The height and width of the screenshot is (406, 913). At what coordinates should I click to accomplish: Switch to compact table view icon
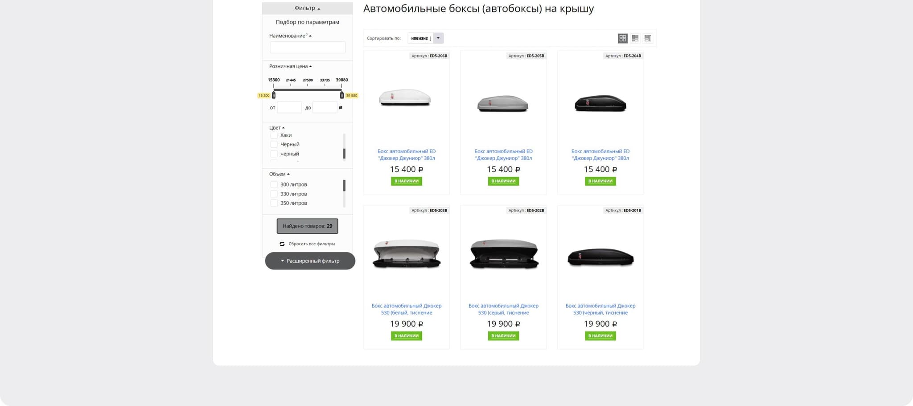647,38
